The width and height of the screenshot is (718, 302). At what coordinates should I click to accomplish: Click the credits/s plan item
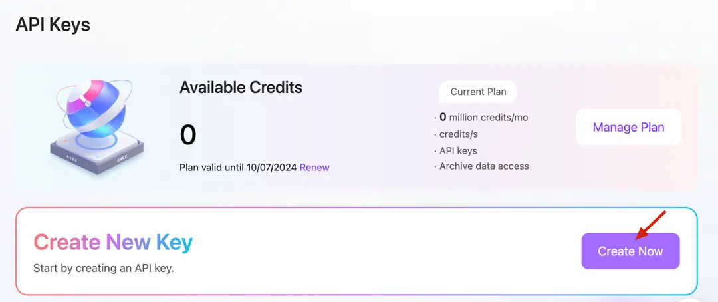pos(458,134)
